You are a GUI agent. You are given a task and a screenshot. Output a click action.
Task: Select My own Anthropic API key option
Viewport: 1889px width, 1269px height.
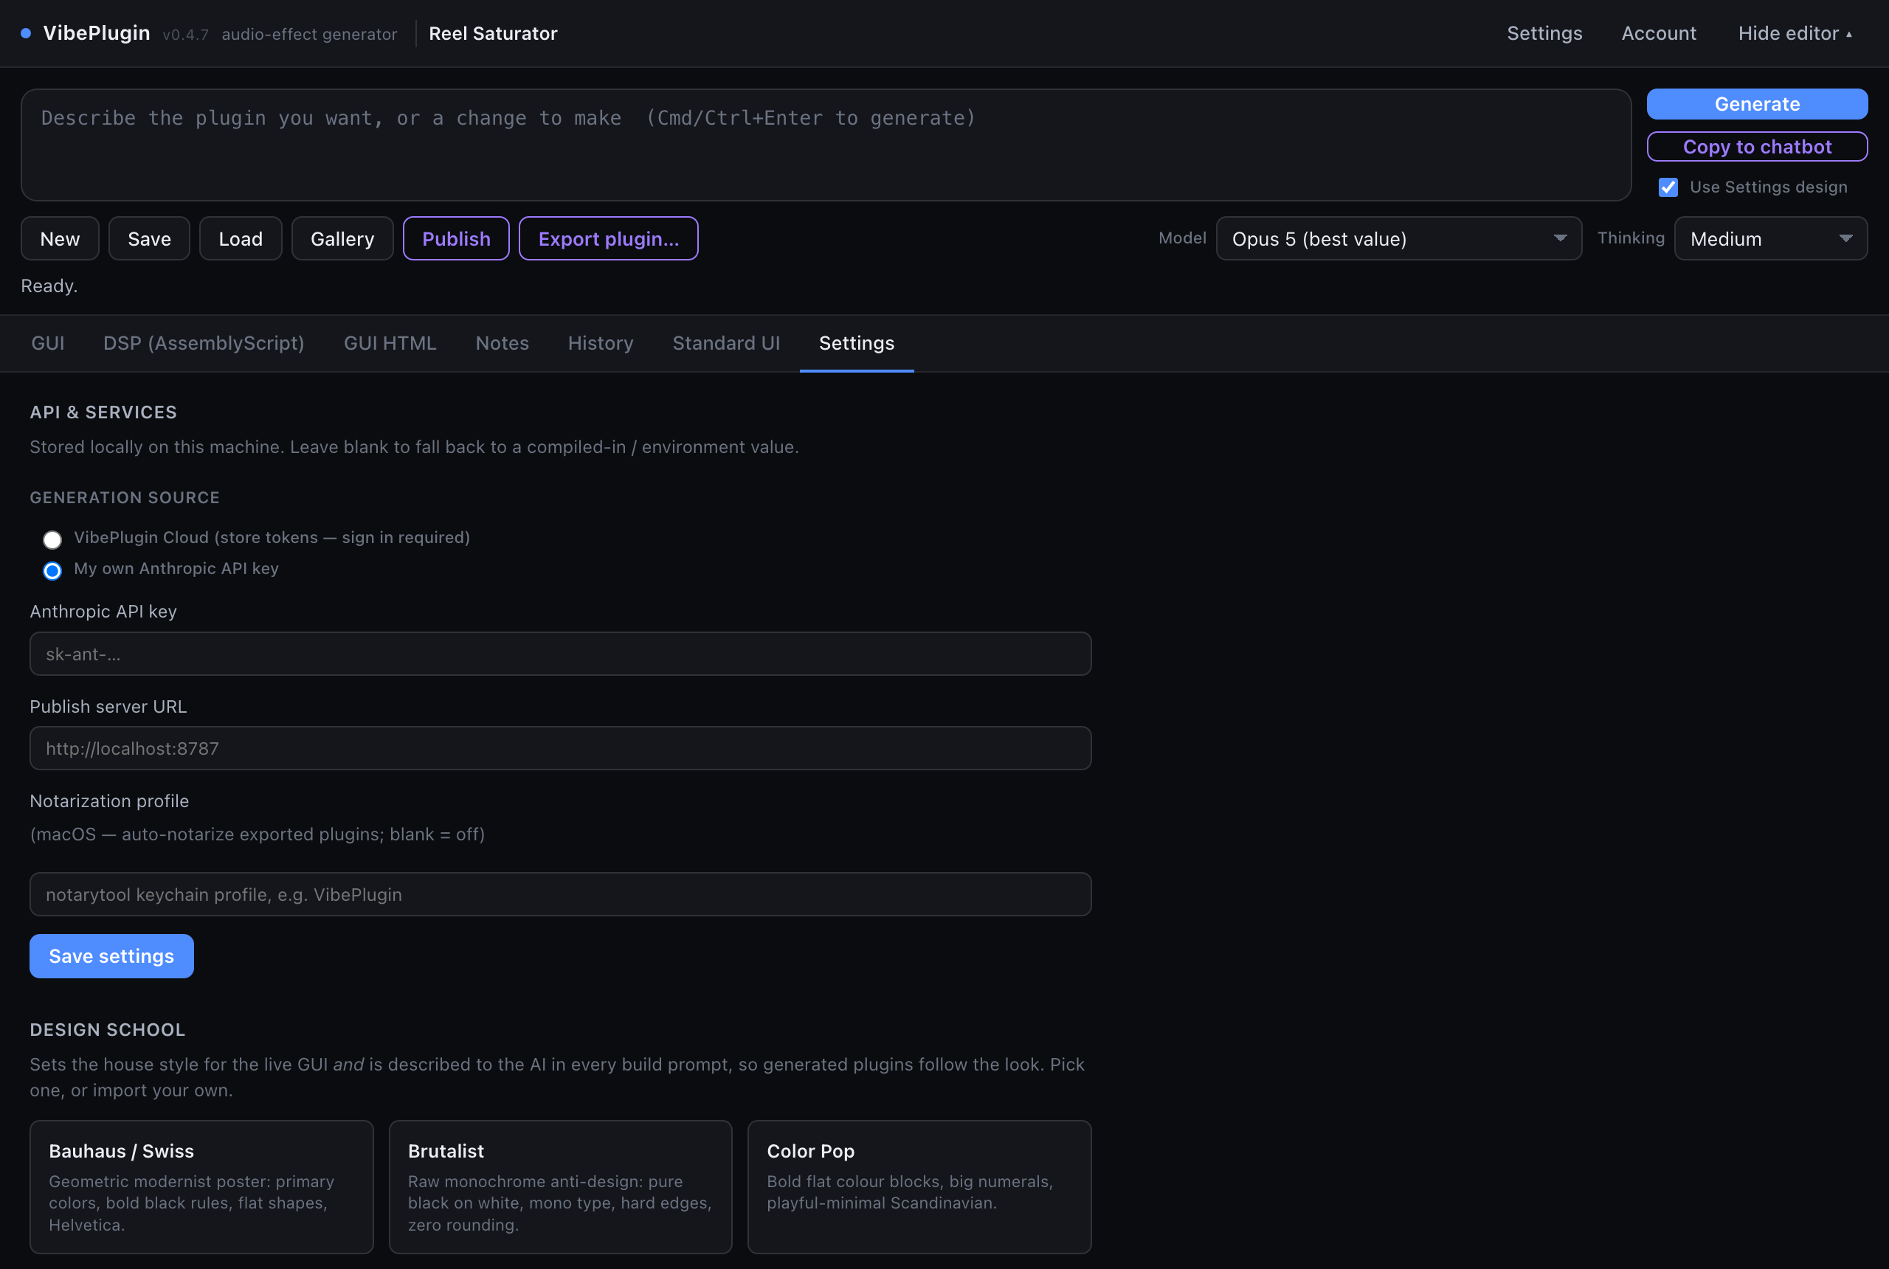click(52, 570)
